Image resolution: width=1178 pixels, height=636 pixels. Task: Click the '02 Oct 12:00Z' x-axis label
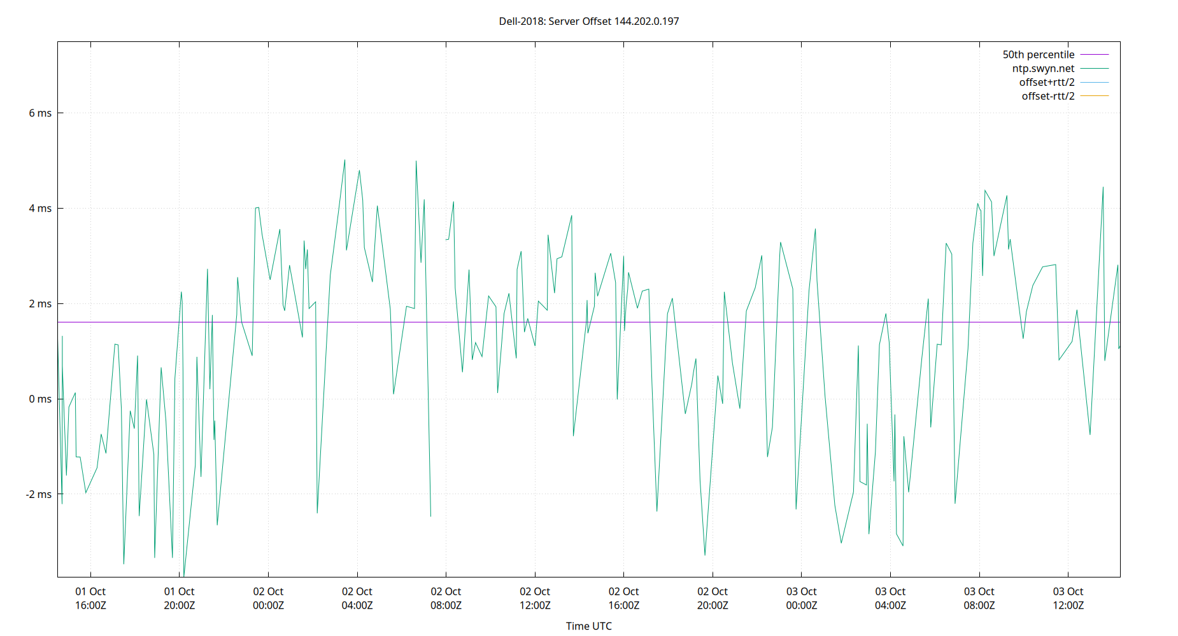535,598
